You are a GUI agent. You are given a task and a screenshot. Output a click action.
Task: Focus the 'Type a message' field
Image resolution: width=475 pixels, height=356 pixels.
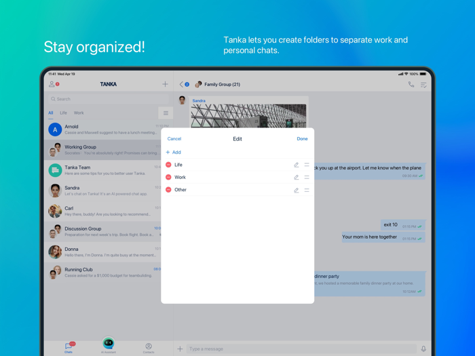tap(302, 349)
